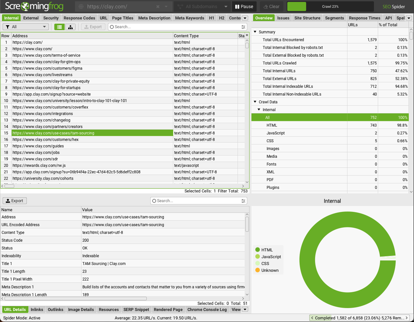
Task: Open the Meta Description tab
Action: (154, 18)
